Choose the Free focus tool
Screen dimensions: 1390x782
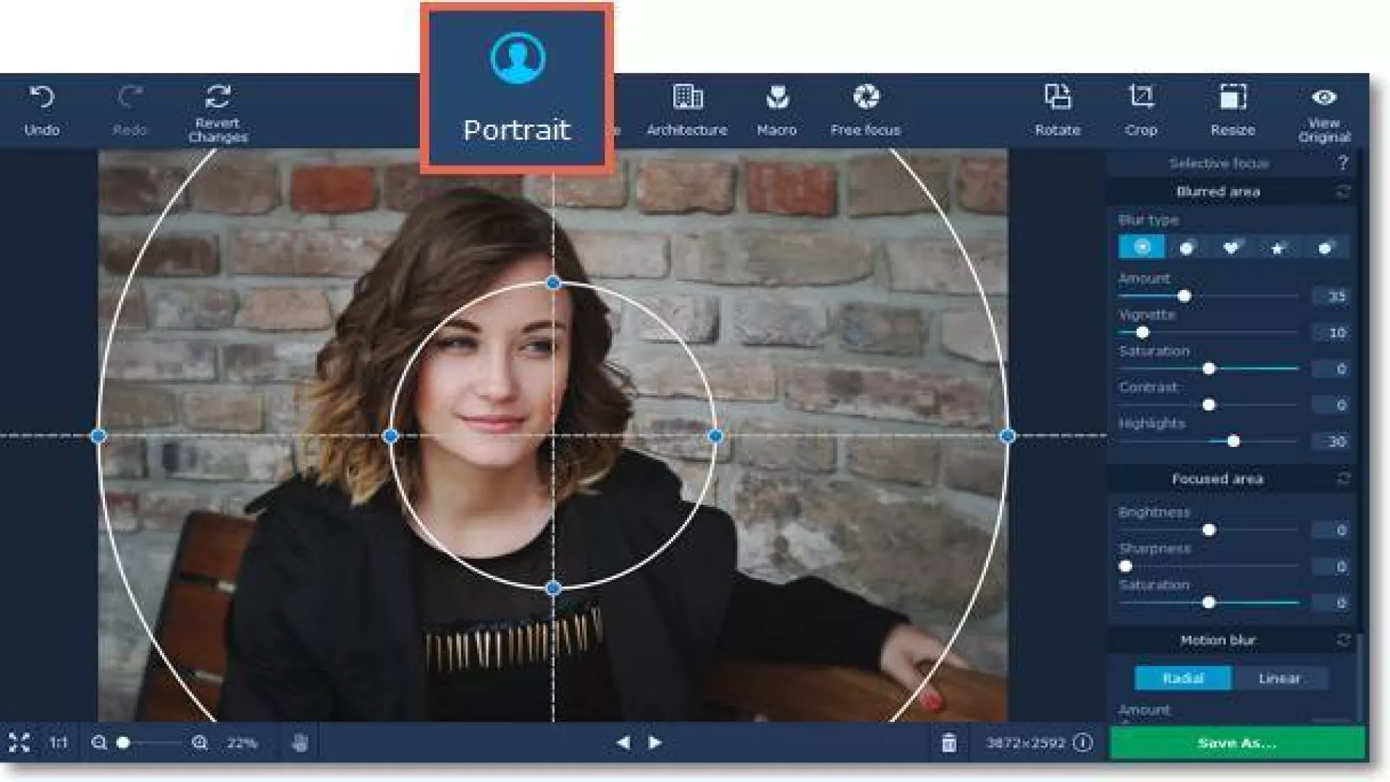[865, 98]
